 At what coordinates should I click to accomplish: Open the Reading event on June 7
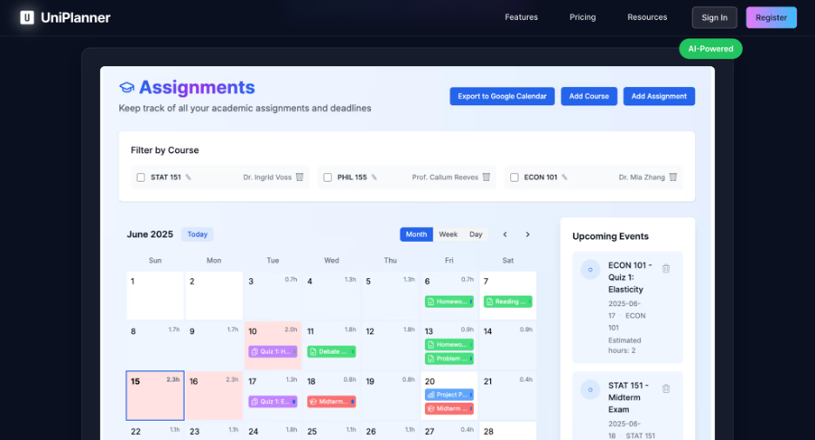[508, 302]
